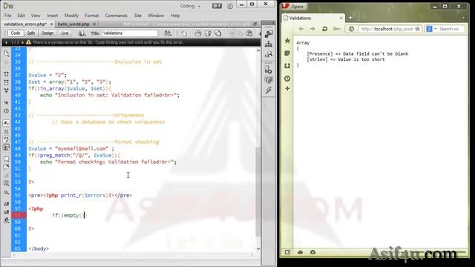Remove comment icon in coding toolbar
This screenshot has height=267, width=475.
point(7,168)
